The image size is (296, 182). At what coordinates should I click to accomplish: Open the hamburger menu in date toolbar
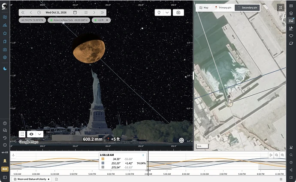click(x=86, y=12)
